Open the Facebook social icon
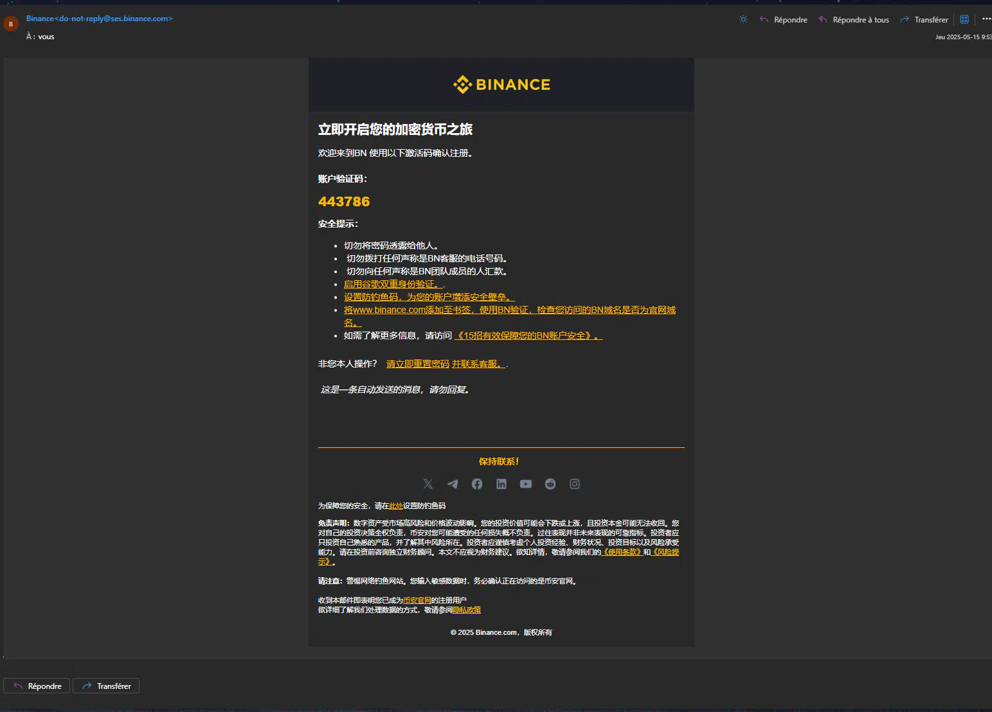This screenshot has width=992, height=712. (x=477, y=484)
